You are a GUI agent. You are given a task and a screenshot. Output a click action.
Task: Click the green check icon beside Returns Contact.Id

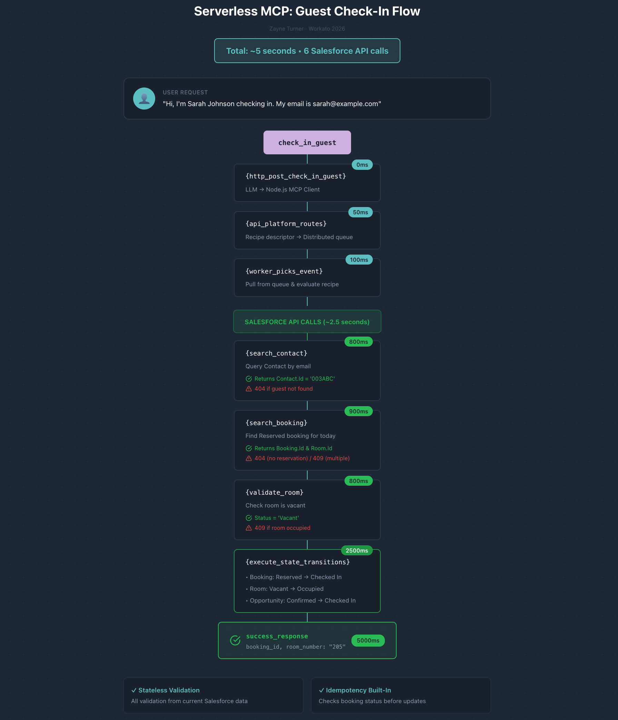point(249,379)
